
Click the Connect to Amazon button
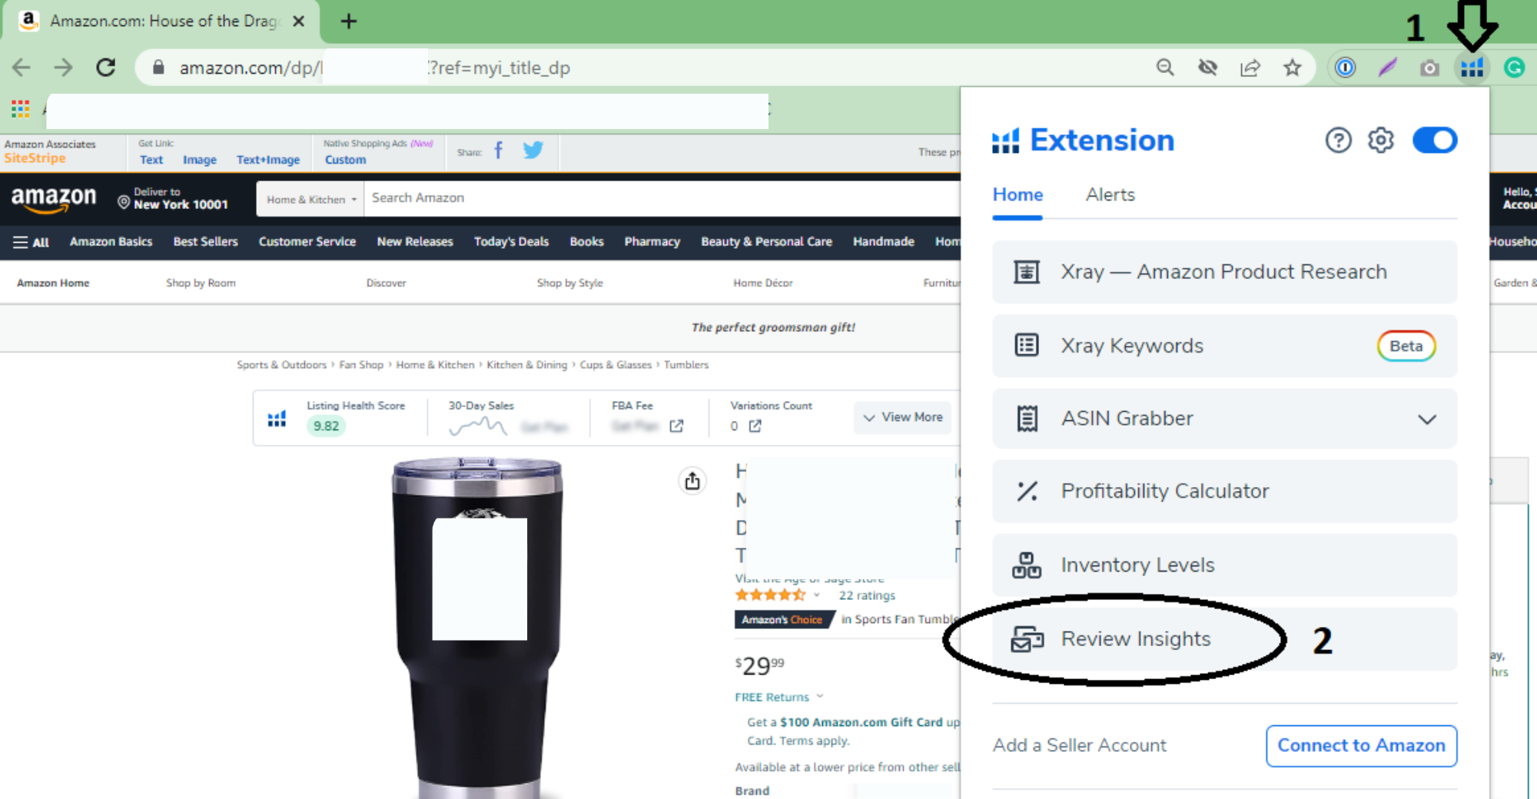coord(1361,745)
